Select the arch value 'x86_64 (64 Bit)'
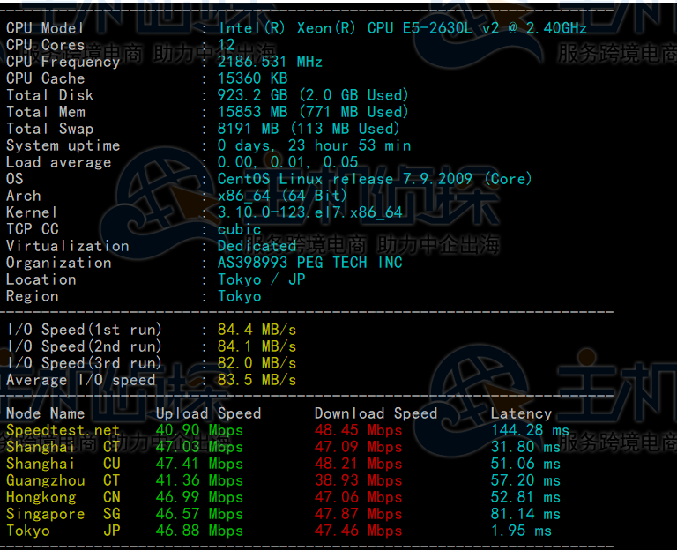Image resolution: width=677 pixels, height=550 pixels. click(282, 196)
